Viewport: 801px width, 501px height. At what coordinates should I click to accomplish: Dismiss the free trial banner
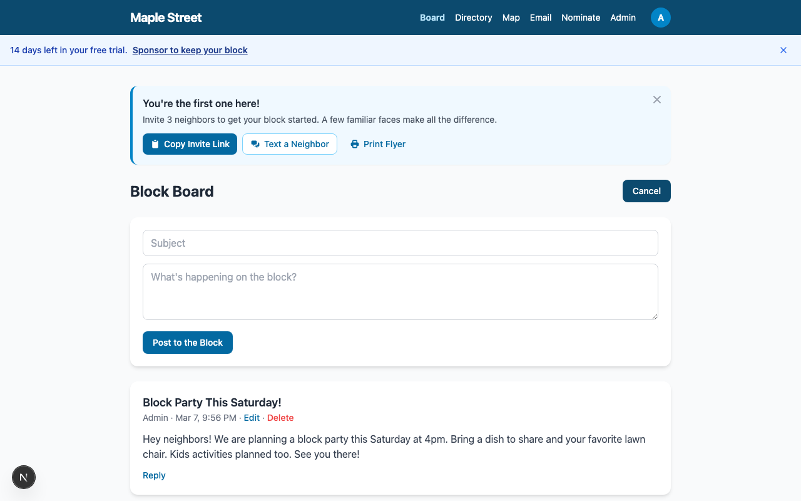pos(783,50)
